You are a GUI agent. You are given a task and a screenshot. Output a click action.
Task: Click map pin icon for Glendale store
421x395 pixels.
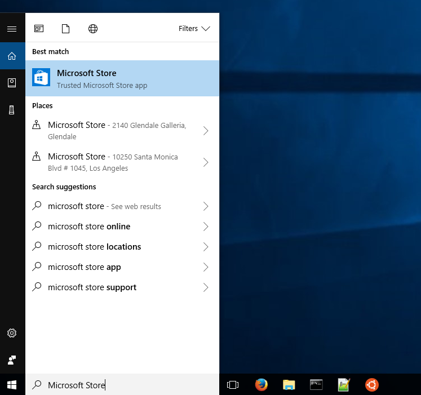point(37,125)
